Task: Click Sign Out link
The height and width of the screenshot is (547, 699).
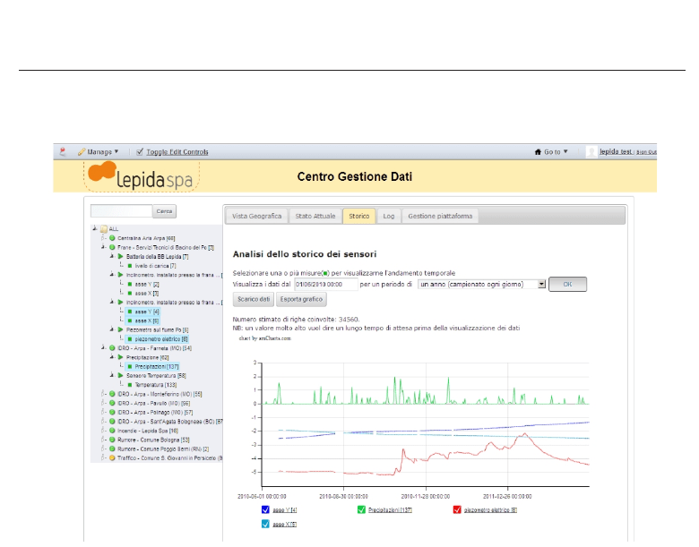Action: (646, 152)
